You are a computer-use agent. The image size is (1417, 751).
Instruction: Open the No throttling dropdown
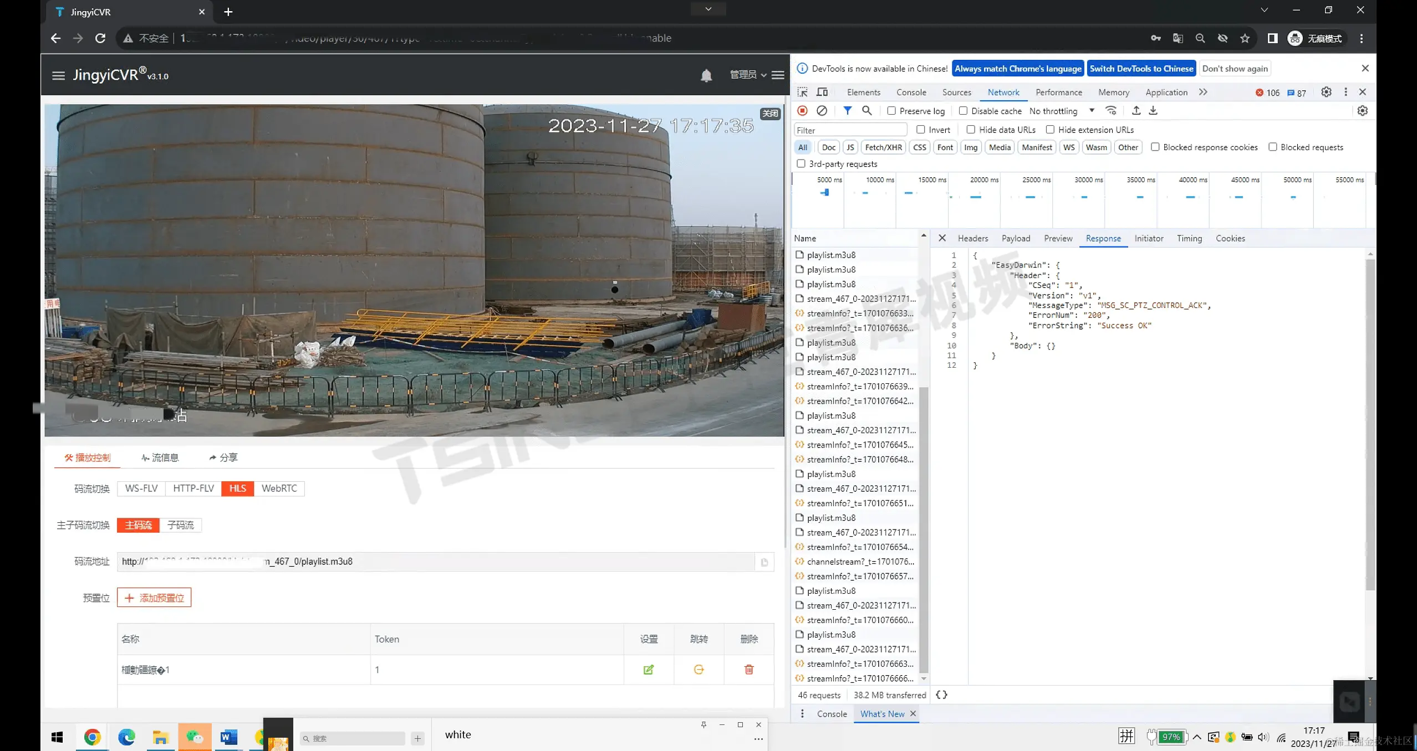[1061, 111]
